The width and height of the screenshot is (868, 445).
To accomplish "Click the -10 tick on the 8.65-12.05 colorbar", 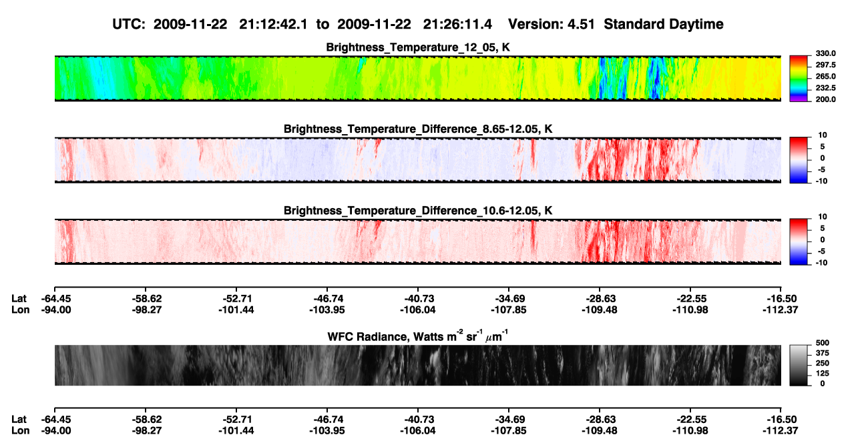I will [x=821, y=181].
